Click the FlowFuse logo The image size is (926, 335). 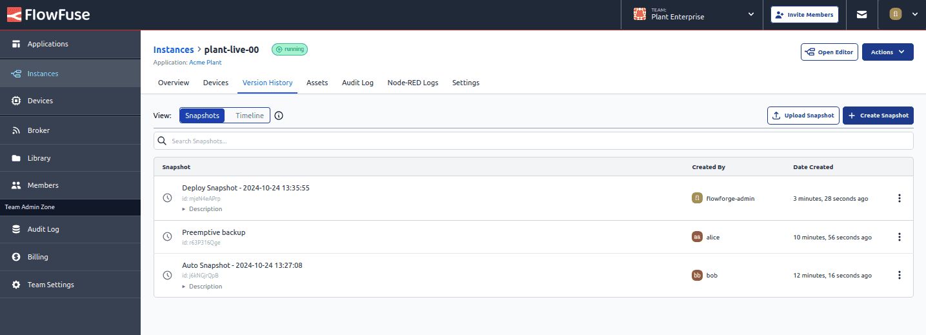48,14
